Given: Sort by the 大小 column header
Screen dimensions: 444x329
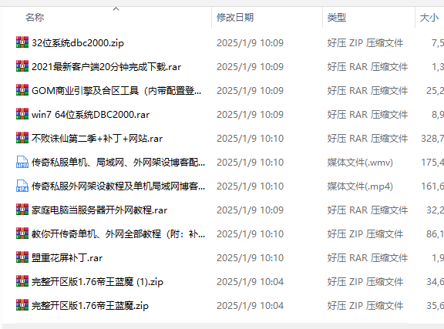Looking at the screenshot, I should point(429,18).
